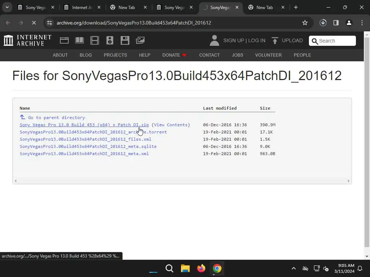370x277 pixels.
Task: Open the Internet Archive web icon
Action: 64,40
